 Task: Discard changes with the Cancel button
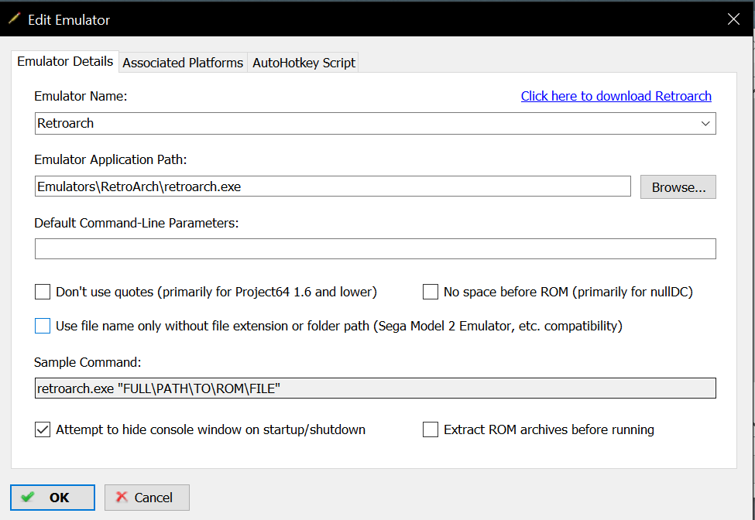click(147, 498)
